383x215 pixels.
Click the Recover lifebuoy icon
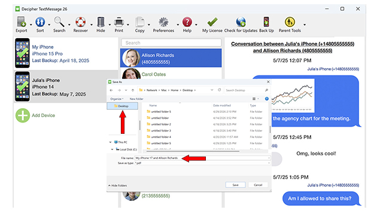[80, 22]
